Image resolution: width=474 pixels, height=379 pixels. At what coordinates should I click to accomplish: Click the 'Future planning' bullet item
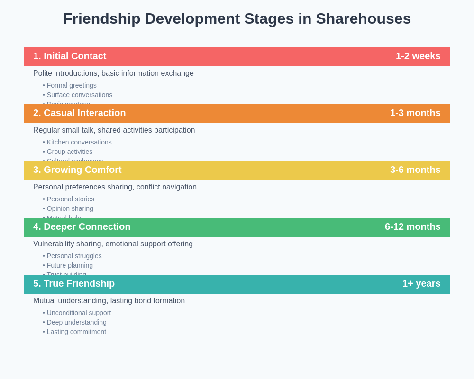(70, 265)
